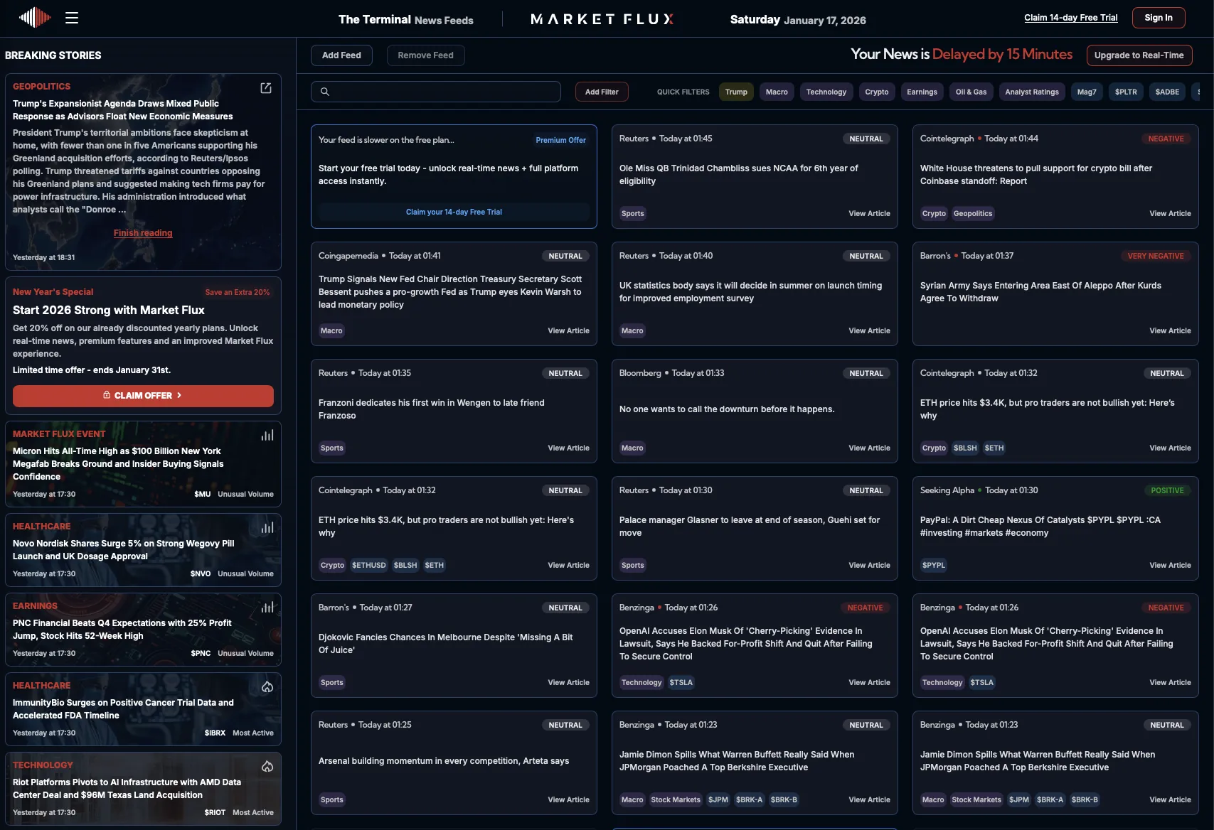Click the Market Flux waveform logo

(35, 18)
